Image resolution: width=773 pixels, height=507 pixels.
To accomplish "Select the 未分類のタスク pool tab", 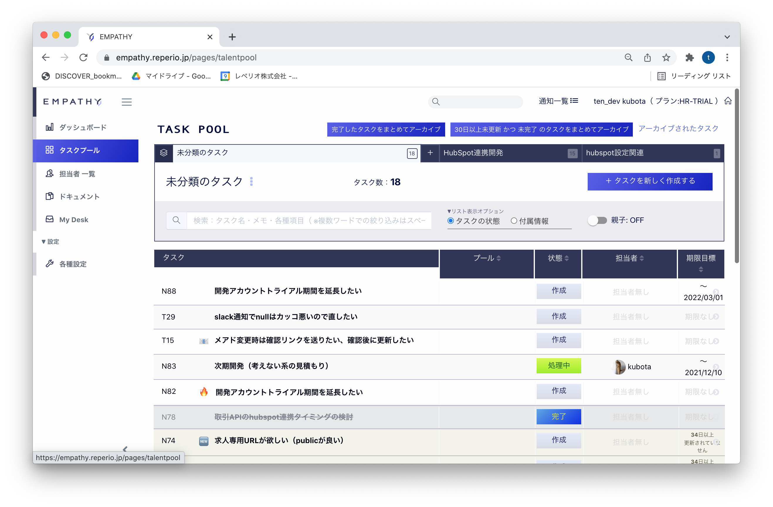I will click(x=297, y=153).
